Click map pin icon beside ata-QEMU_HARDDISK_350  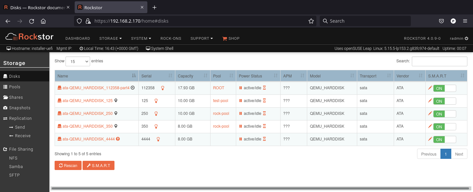116,126
